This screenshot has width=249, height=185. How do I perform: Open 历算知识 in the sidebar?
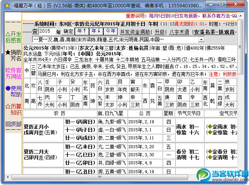[13, 109]
